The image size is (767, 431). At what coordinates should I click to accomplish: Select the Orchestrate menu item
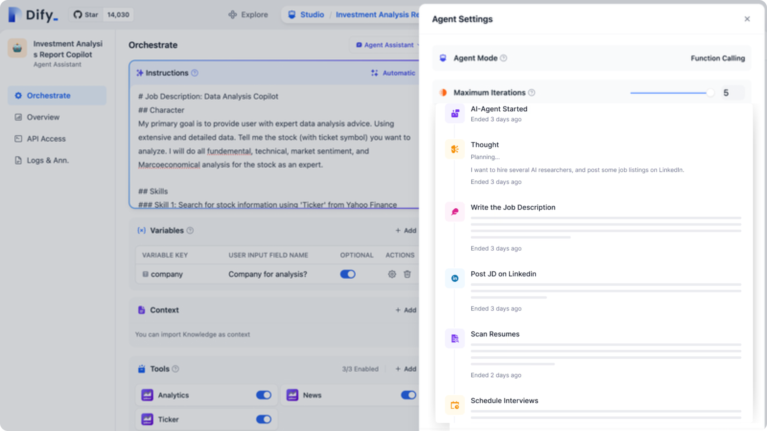click(x=48, y=95)
